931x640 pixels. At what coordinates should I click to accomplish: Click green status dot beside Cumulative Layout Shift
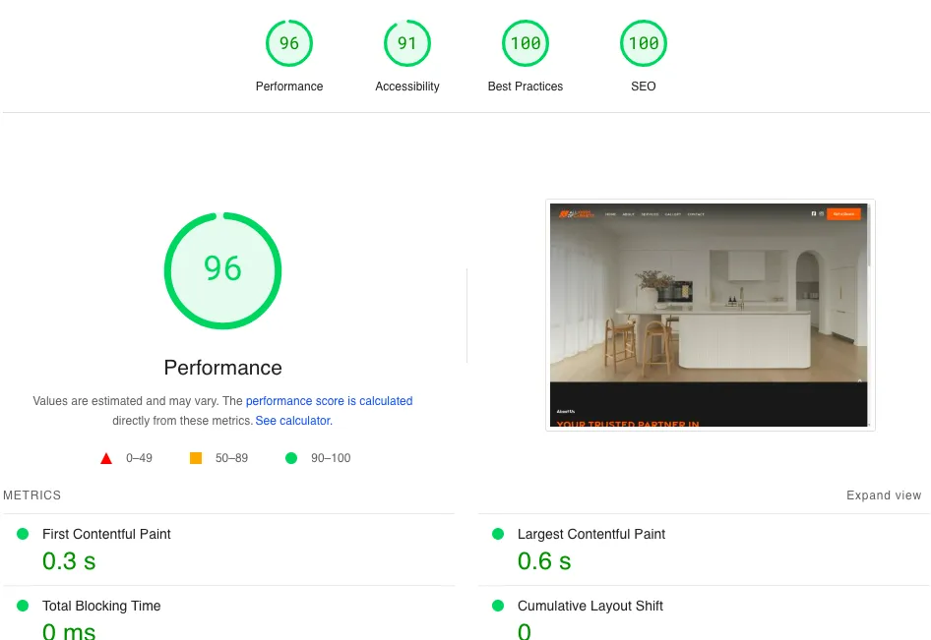[498, 606]
